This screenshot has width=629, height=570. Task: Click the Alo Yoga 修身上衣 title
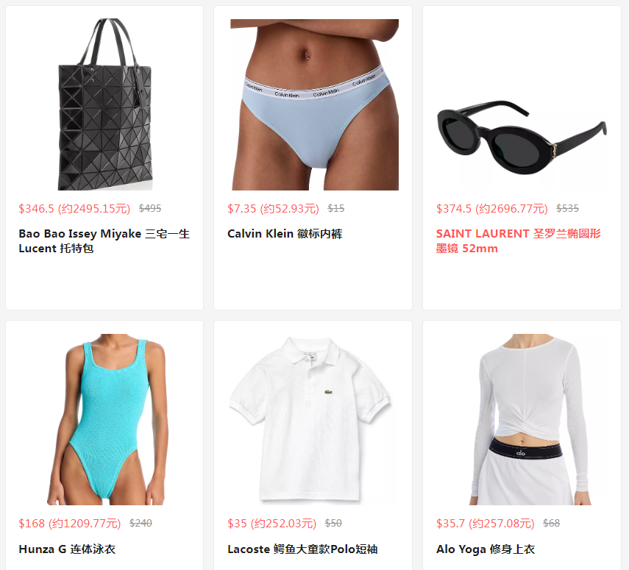tap(486, 549)
